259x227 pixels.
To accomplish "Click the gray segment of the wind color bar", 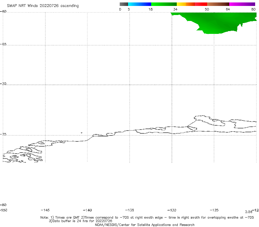I will [x=124, y=4].
